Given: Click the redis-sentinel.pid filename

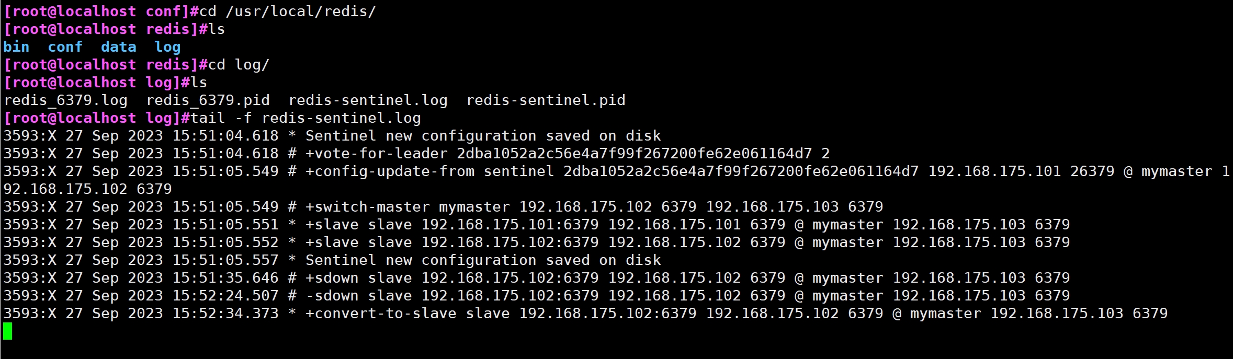Looking at the screenshot, I should [x=546, y=100].
